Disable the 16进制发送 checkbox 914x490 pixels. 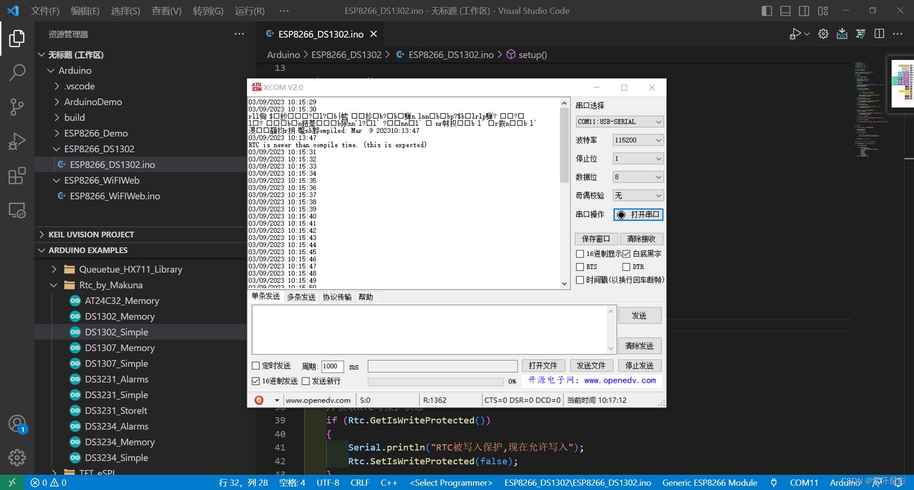pos(256,381)
